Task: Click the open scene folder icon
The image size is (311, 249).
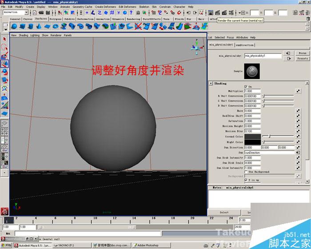Action: [41, 13]
